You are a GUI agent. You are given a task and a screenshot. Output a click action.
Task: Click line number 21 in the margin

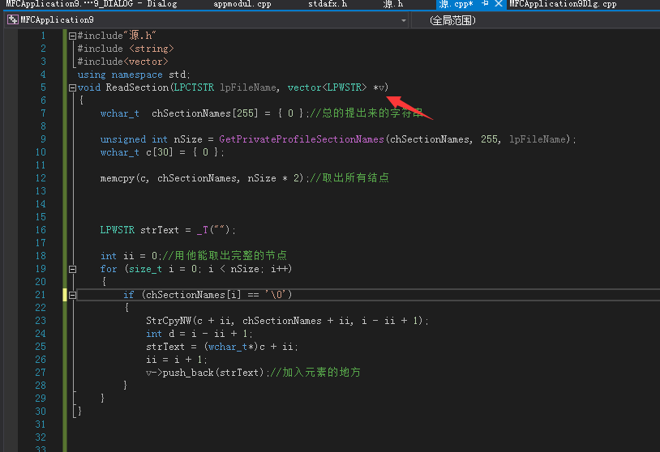tap(41, 295)
